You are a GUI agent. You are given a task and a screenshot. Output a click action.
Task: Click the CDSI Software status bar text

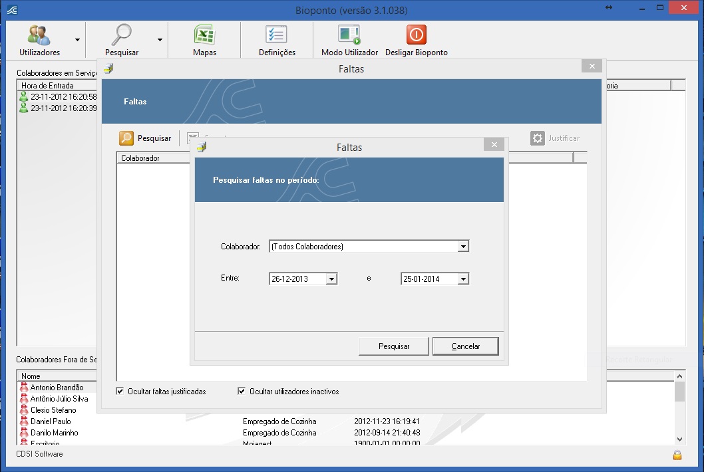pos(39,453)
